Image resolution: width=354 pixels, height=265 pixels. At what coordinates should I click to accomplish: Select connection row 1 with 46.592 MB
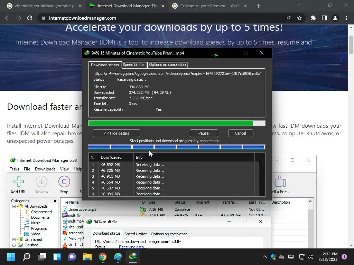(x=171, y=165)
